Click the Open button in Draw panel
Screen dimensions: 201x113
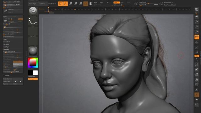click(x=8, y=17)
